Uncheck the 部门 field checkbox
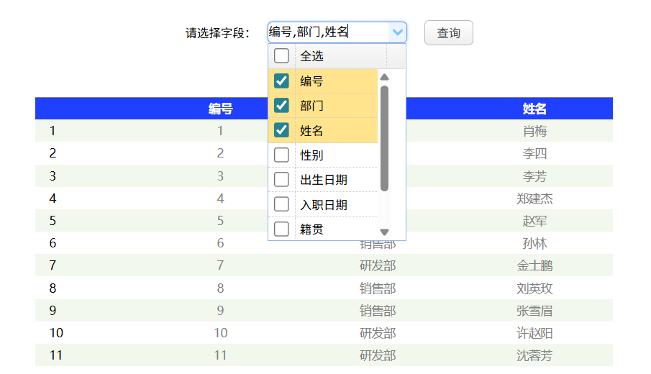The height and width of the screenshot is (374, 651). (x=281, y=106)
